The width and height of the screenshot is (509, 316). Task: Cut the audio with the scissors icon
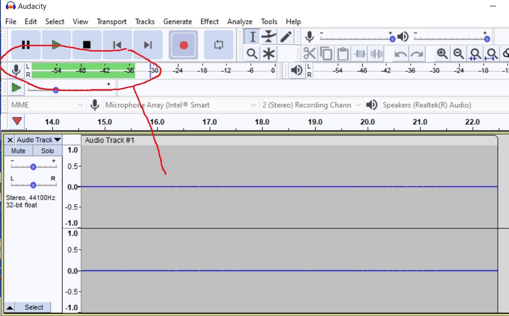(309, 54)
